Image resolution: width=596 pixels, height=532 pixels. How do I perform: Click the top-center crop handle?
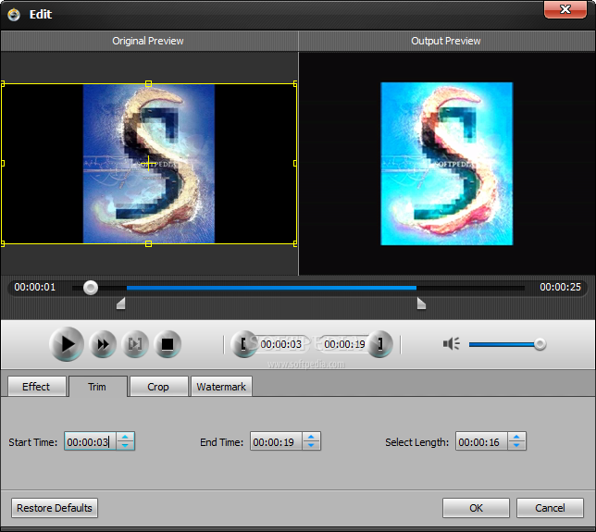click(x=149, y=83)
